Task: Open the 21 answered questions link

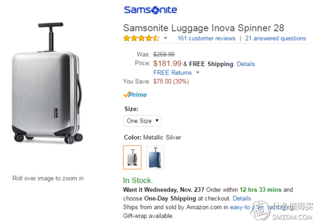Action: click(x=275, y=38)
